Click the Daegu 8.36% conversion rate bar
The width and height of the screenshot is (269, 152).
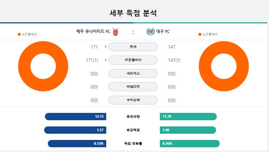(190, 144)
